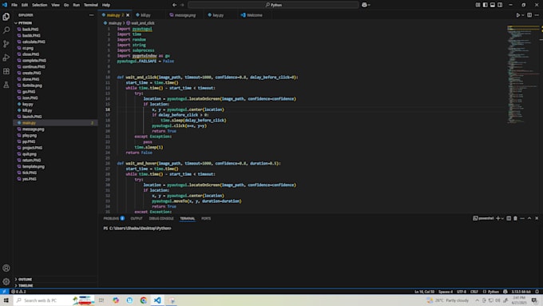Viewport: 543px width, 306px height.
Task: Open key.py in the Explorer
Action: 28,105
